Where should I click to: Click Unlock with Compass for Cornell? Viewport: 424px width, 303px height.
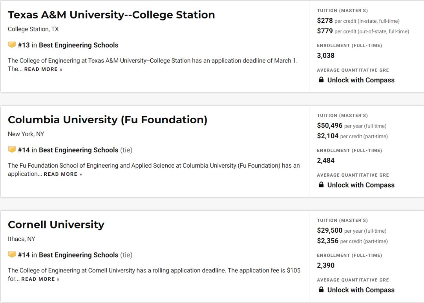tap(361, 290)
